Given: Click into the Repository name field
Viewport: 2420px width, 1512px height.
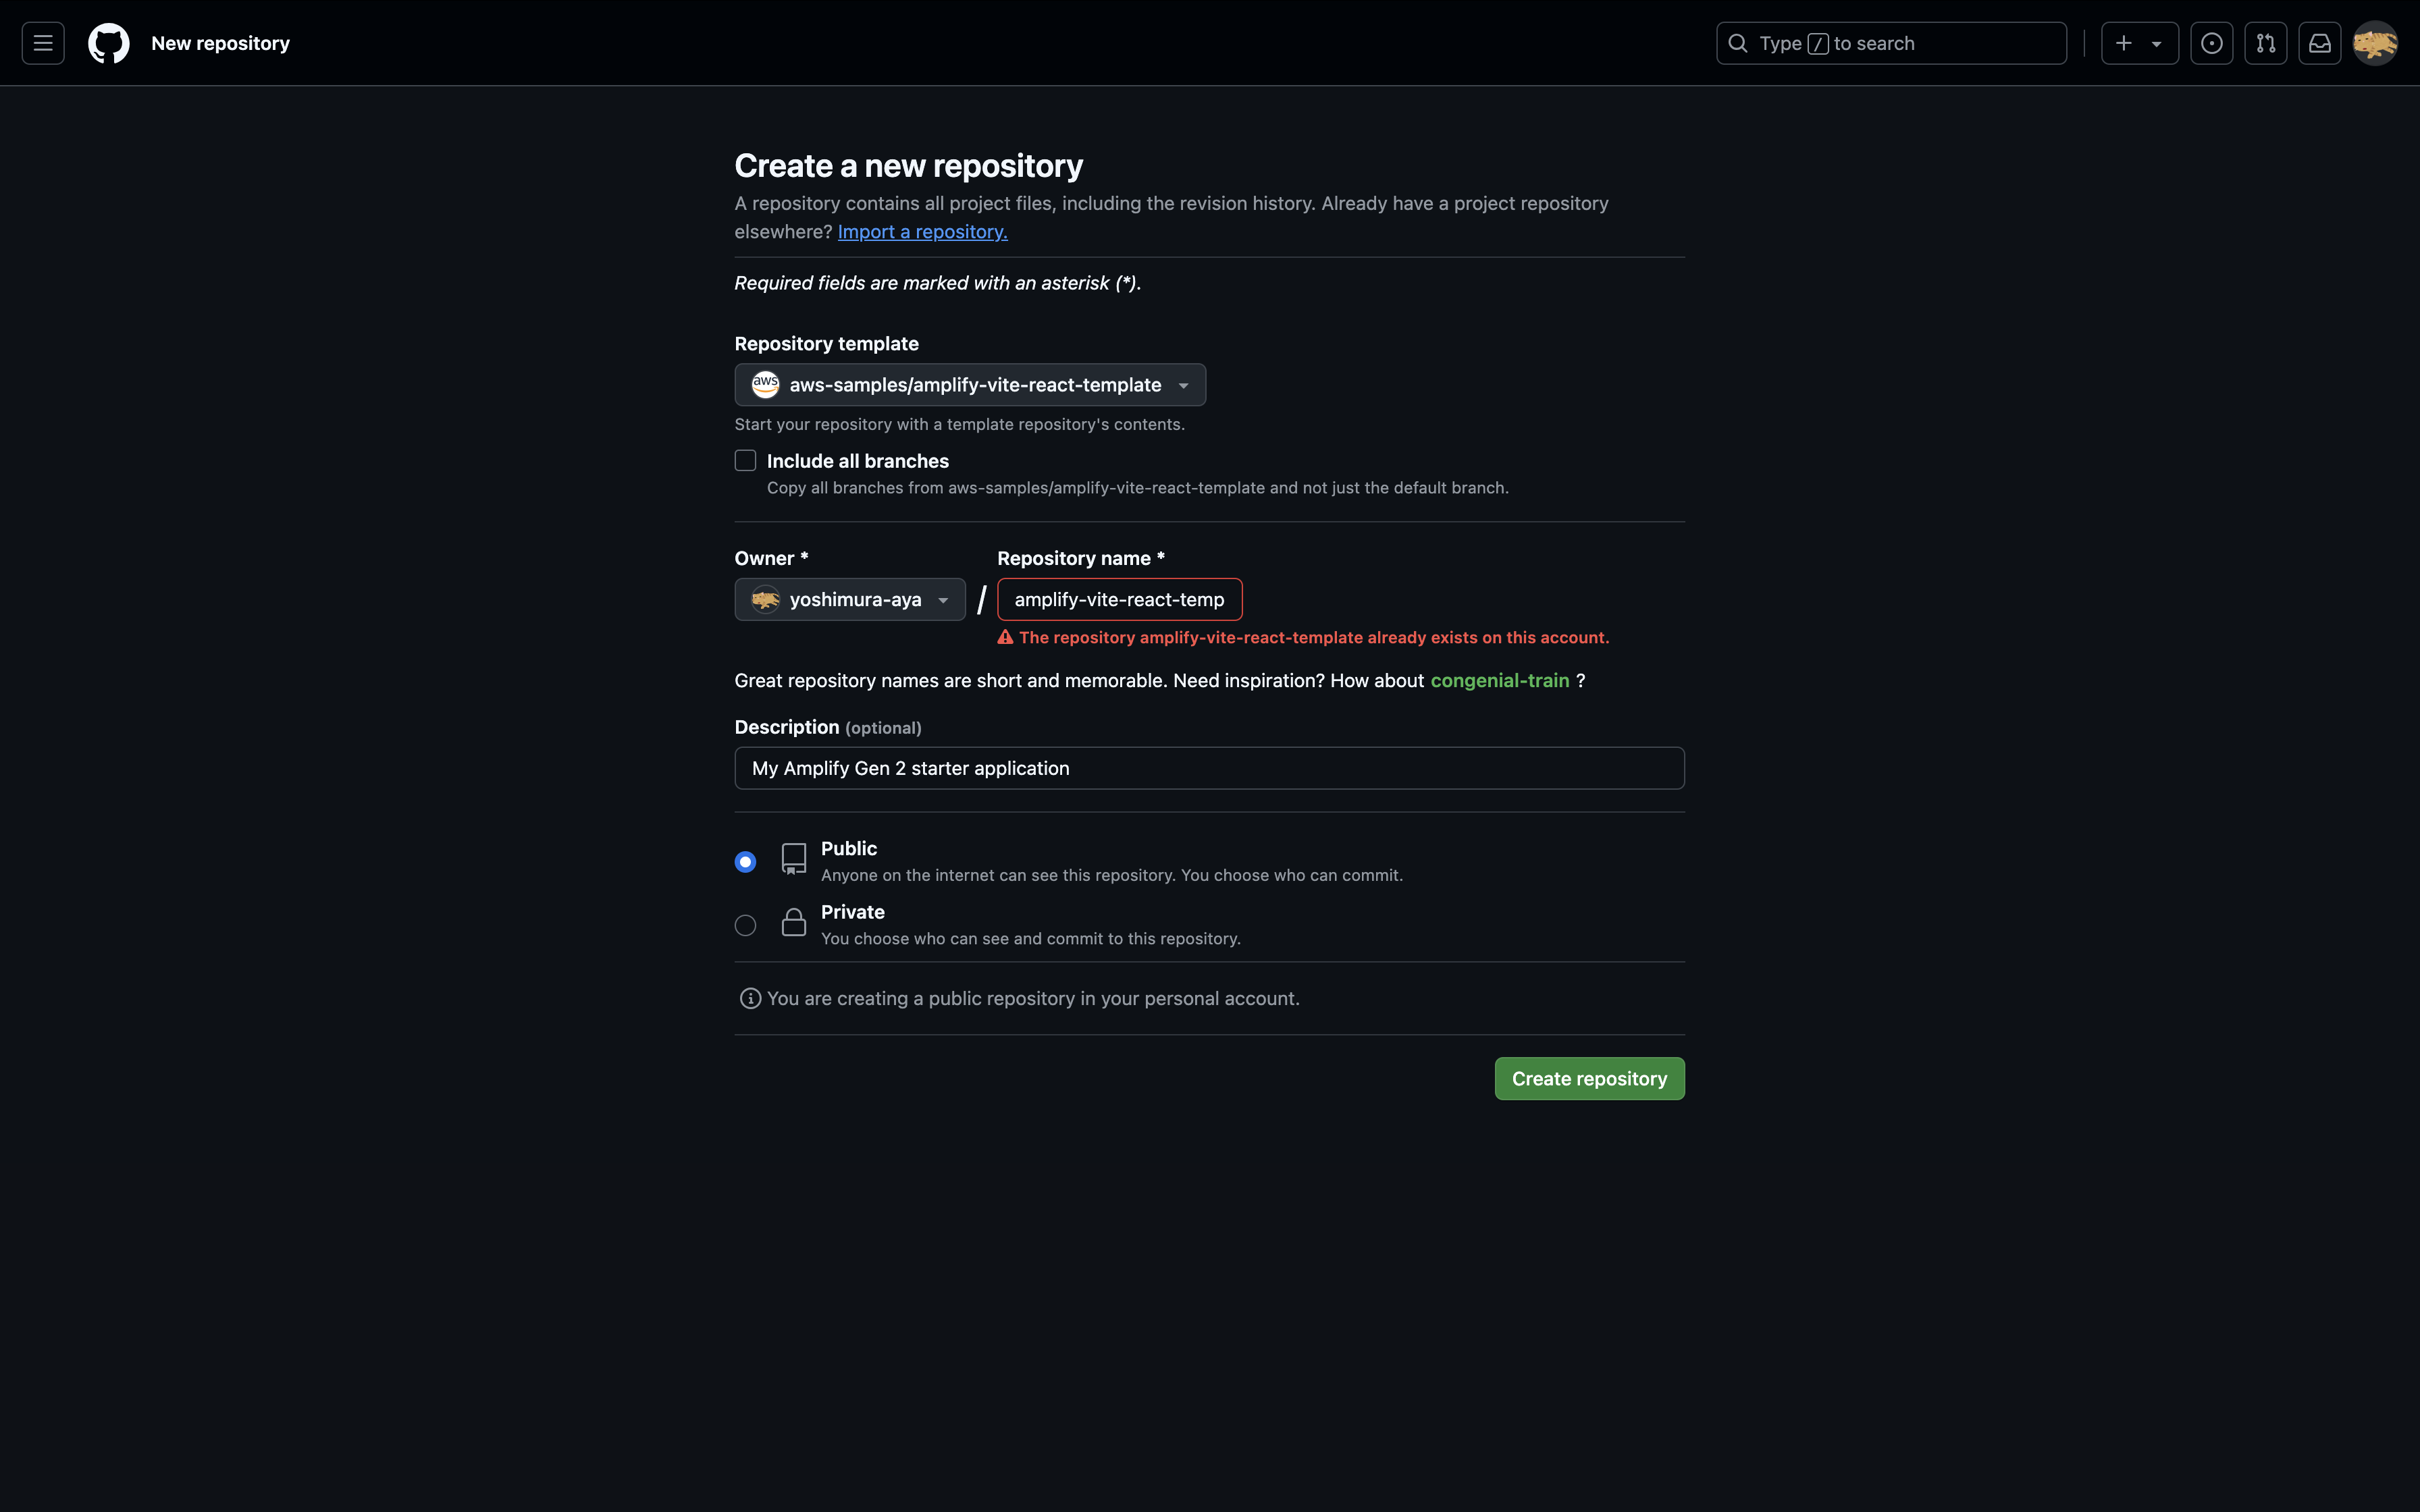Looking at the screenshot, I should click(x=1118, y=599).
